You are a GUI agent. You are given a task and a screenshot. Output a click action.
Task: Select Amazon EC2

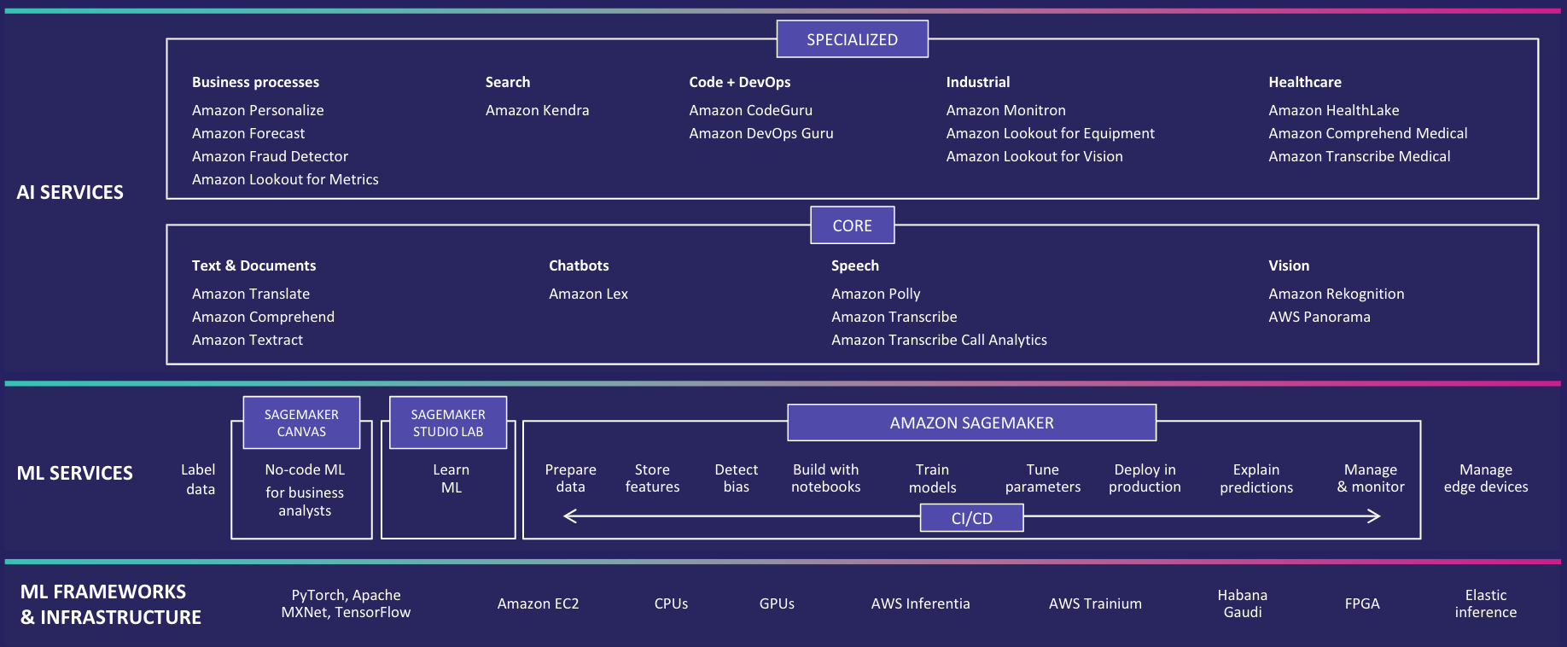click(x=538, y=603)
